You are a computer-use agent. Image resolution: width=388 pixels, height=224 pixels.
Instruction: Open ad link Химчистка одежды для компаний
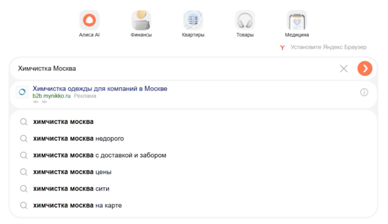100,89
